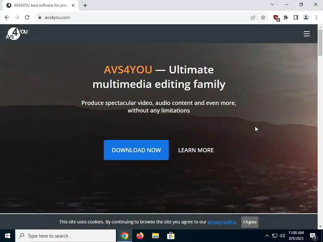
Task: Share this page via address bar icon
Action: click(253, 18)
